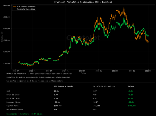Image resolution: width=156 pixels, height=116 pixels.
Task: Click the 'CAGR' row label
Action: click(8, 91)
